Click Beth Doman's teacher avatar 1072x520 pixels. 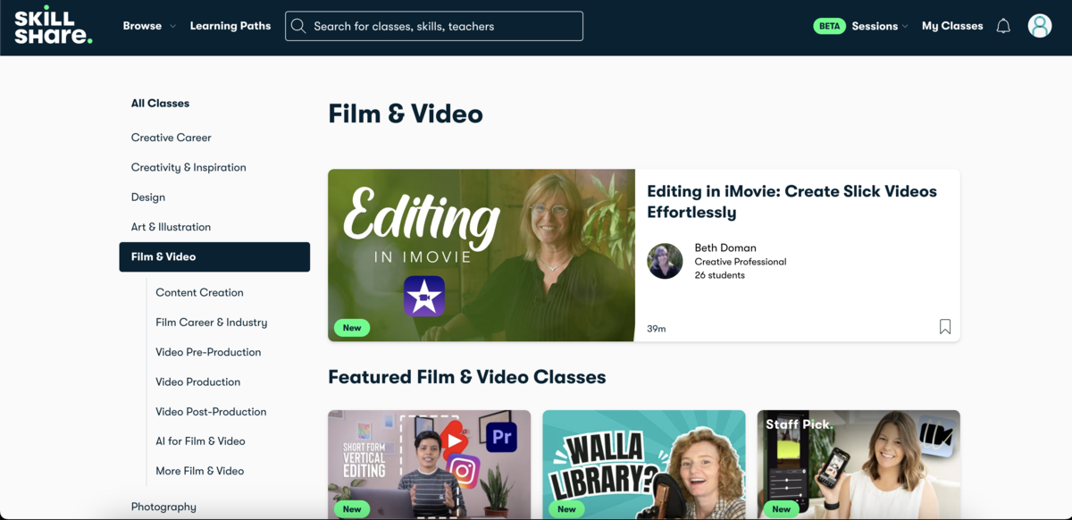(x=665, y=261)
